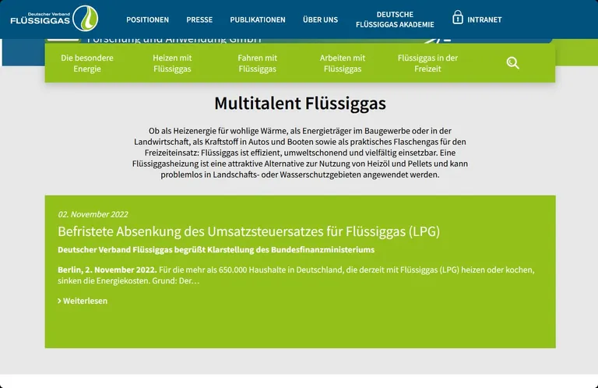This screenshot has width=598, height=388.
Task: Click the article subtitle about Bundesfinanzministeriums
Action: coord(216,249)
